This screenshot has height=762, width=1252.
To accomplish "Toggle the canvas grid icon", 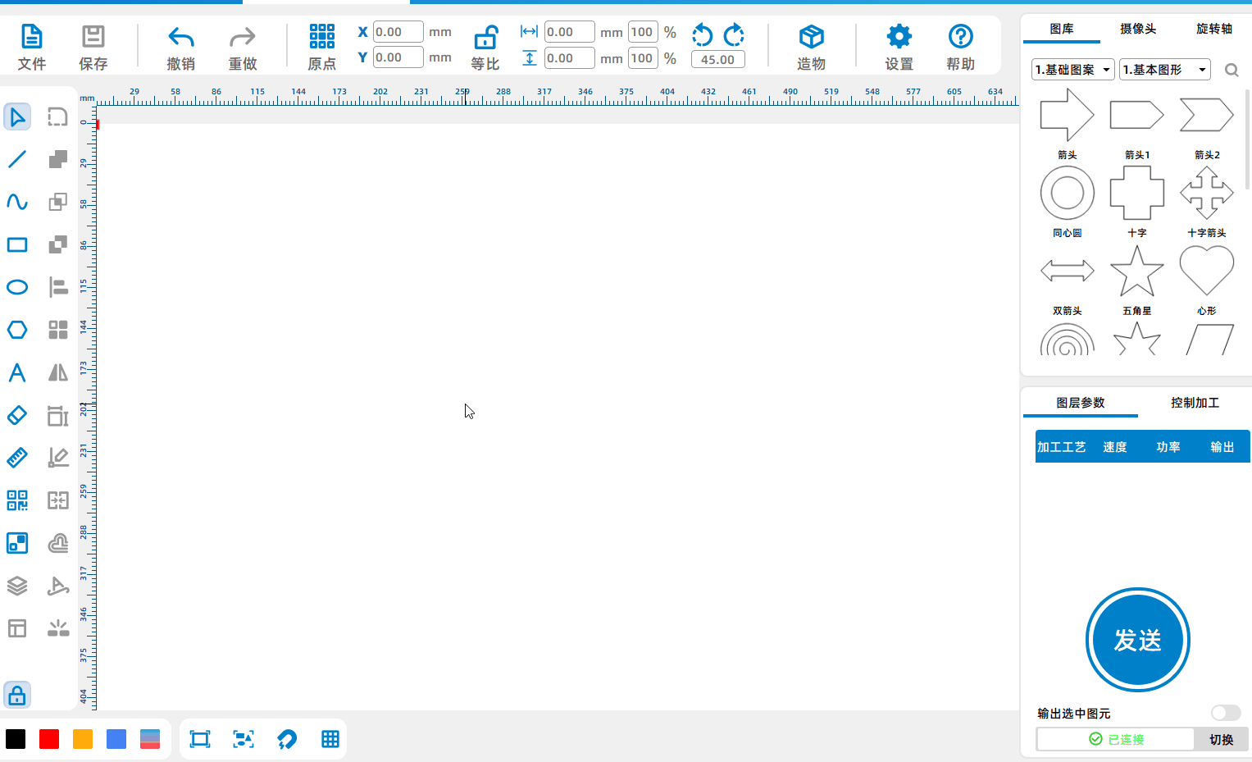I will coord(330,739).
